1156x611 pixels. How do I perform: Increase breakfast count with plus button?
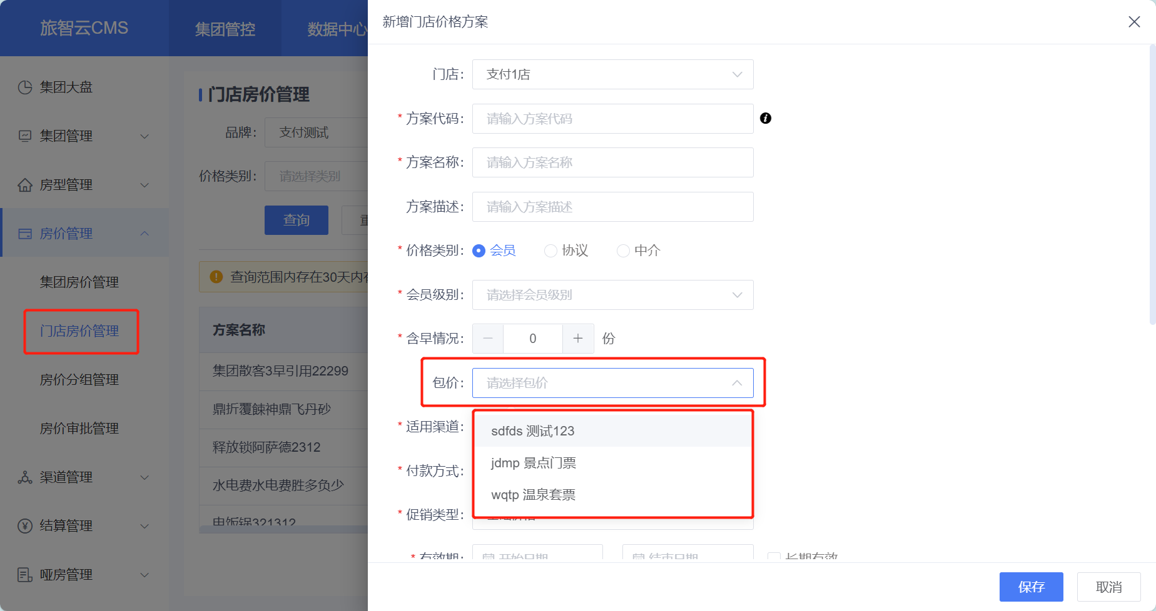click(x=578, y=339)
